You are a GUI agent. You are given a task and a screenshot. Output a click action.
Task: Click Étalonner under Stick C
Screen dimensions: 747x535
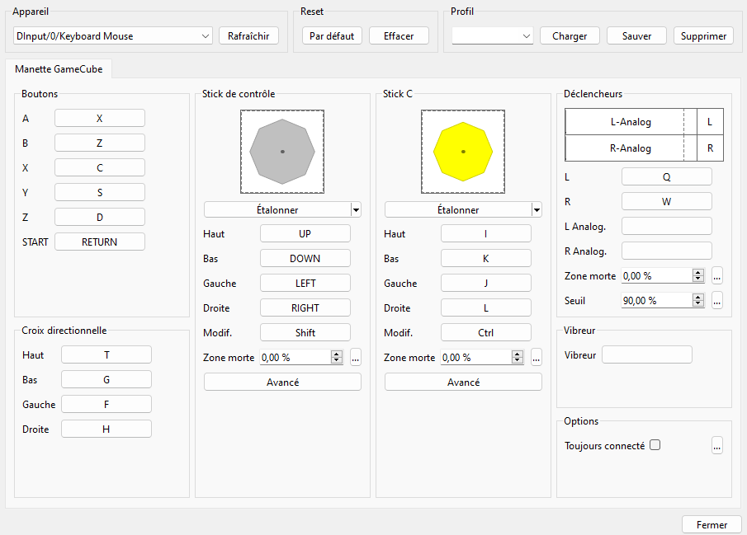[458, 210]
